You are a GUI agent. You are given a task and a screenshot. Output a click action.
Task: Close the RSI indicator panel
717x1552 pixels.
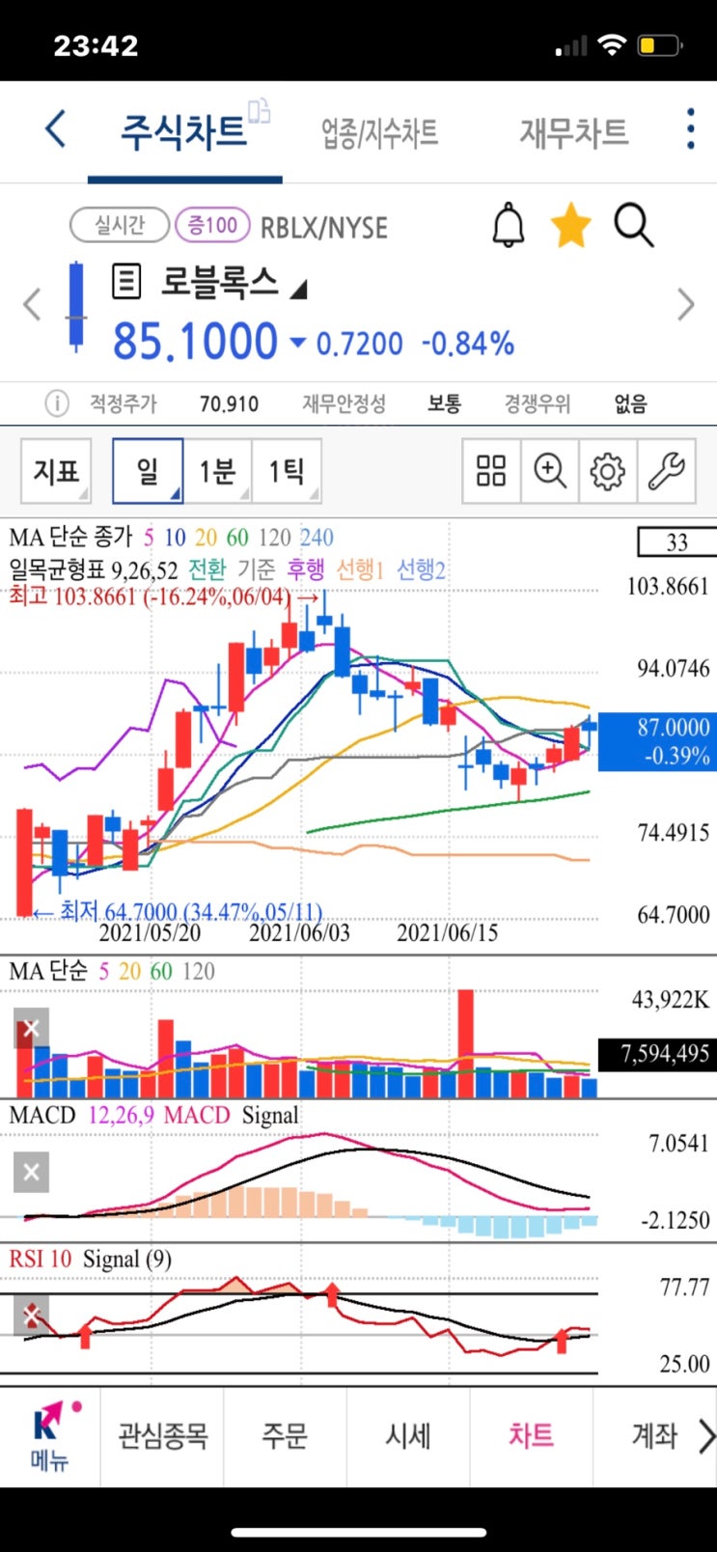point(31,1316)
